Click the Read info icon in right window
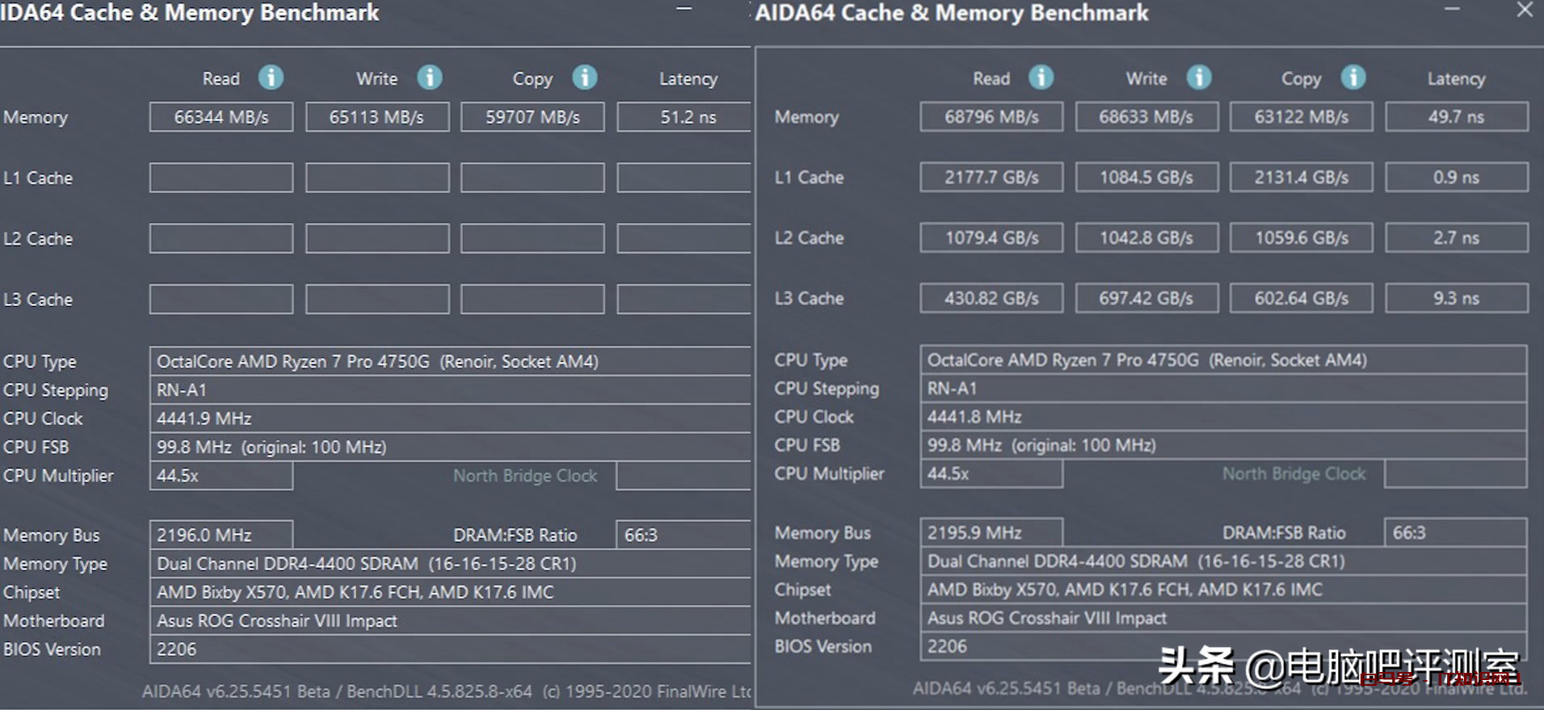Image resolution: width=1544 pixels, height=710 pixels. 1041,78
